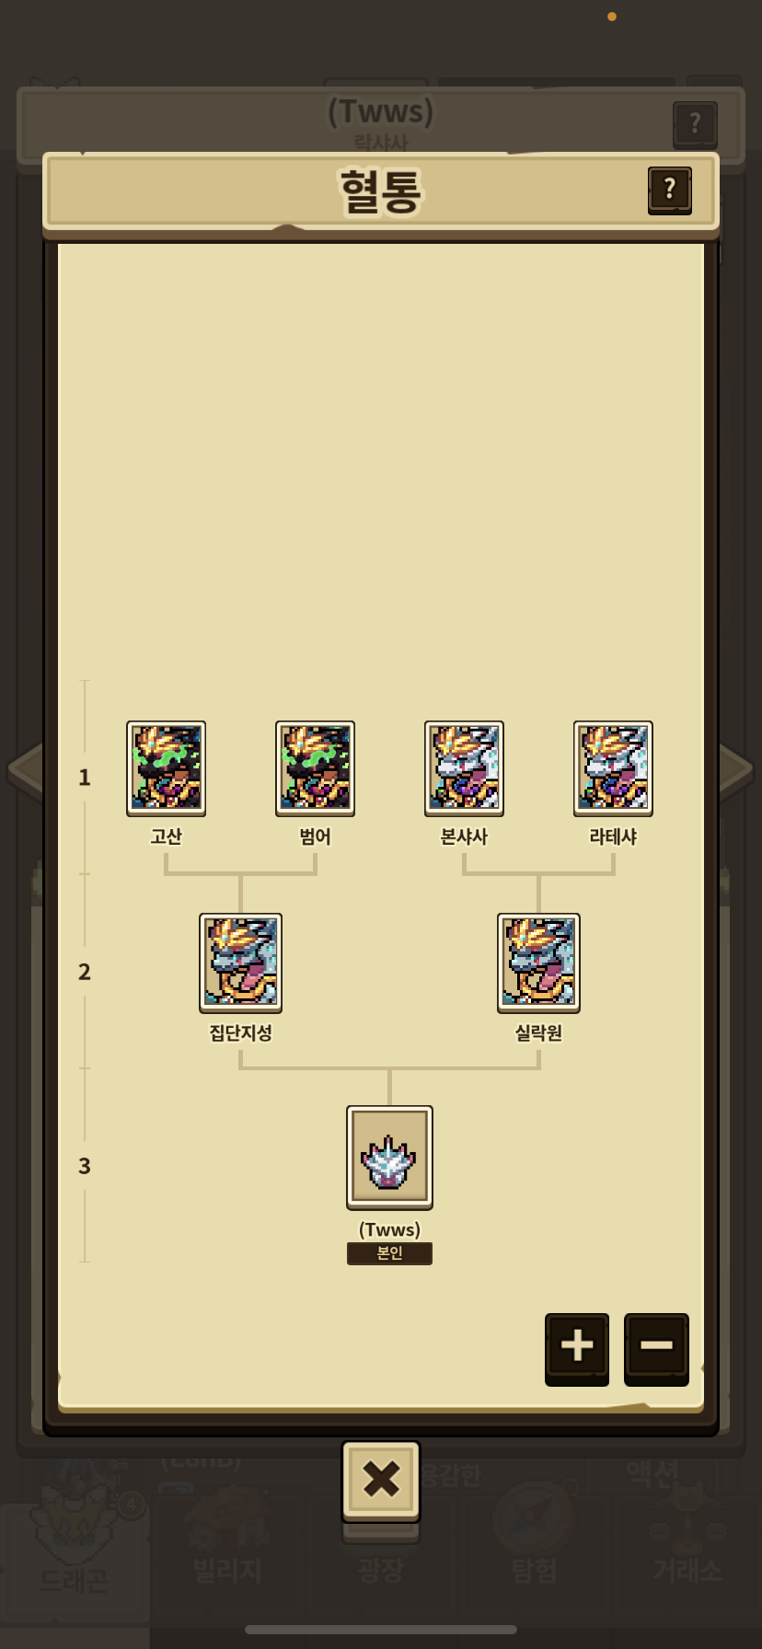Select the 집단지성 parent dragon
The height and width of the screenshot is (1649, 762).
[240, 963]
